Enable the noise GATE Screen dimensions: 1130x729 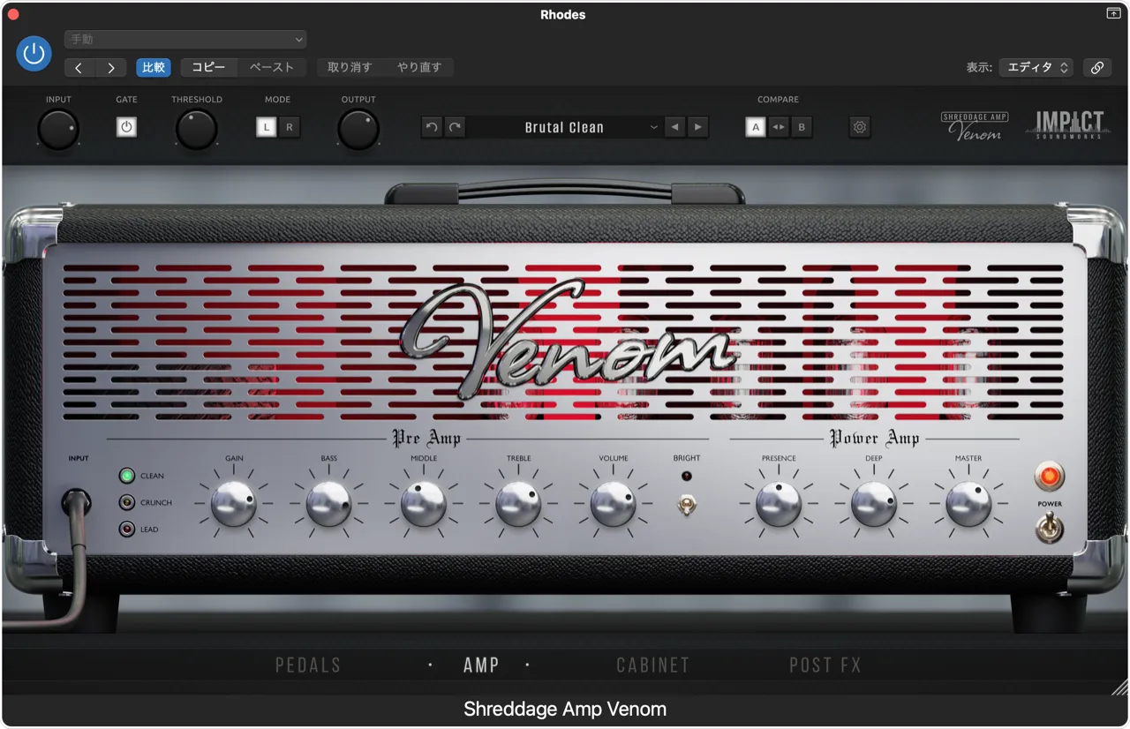pos(126,127)
